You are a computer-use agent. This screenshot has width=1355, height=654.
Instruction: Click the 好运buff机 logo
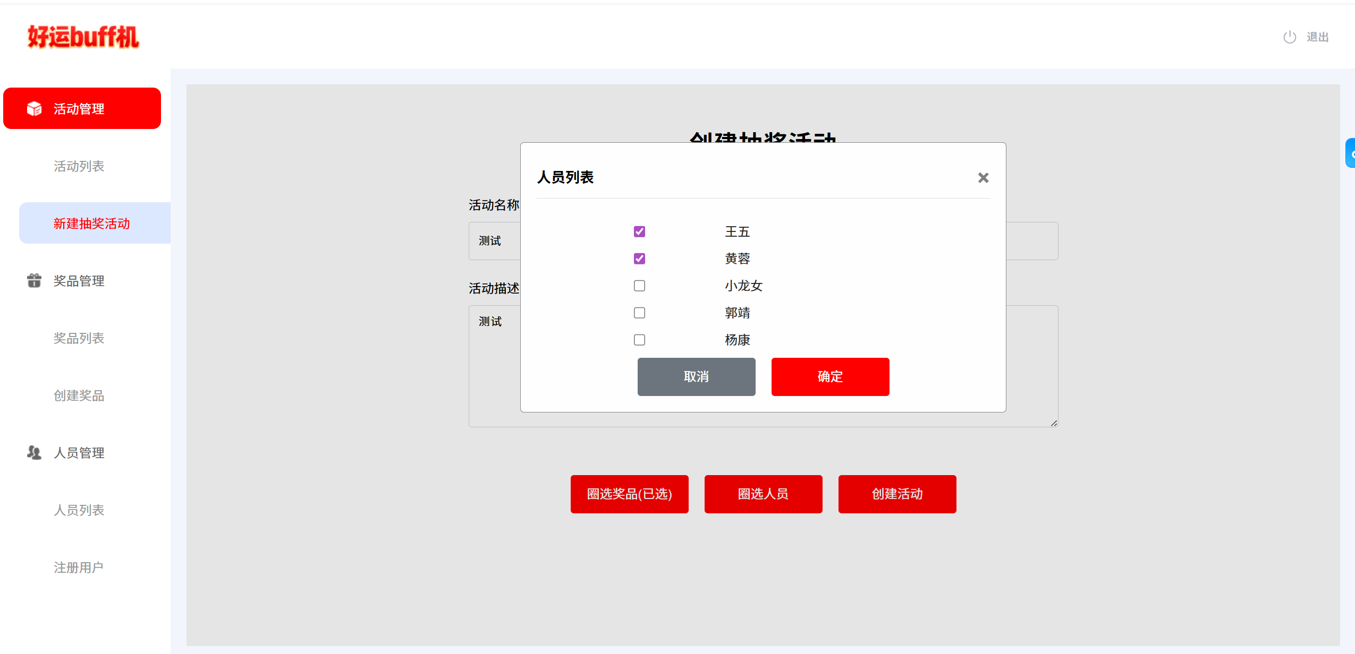click(83, 37)
